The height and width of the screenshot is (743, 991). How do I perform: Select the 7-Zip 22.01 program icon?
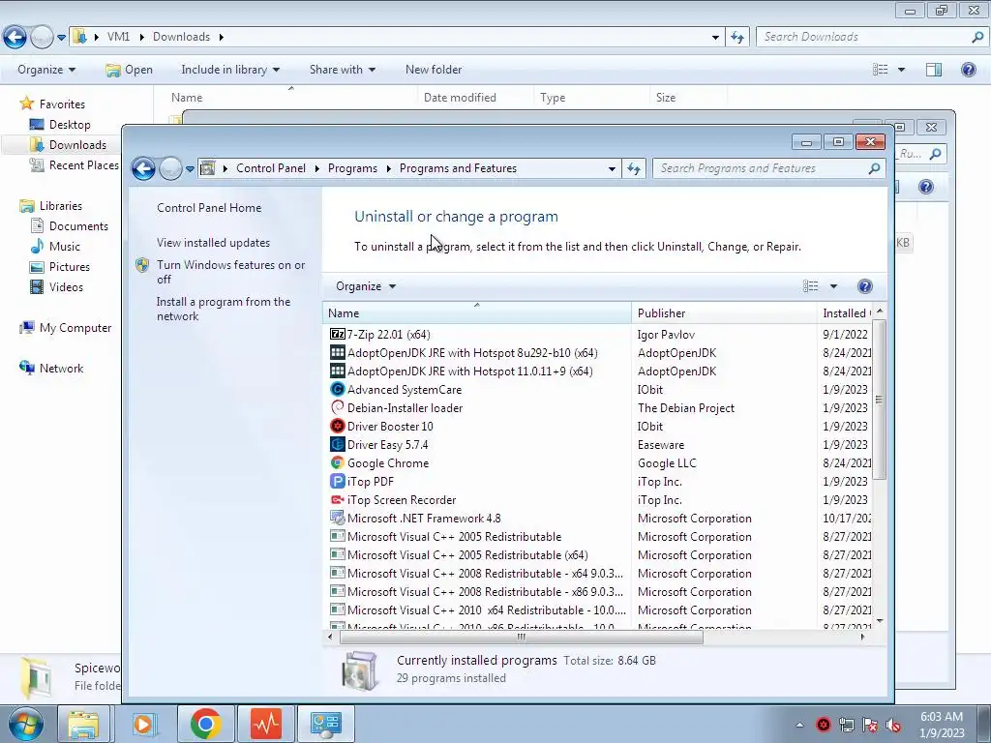pos(338,334)
